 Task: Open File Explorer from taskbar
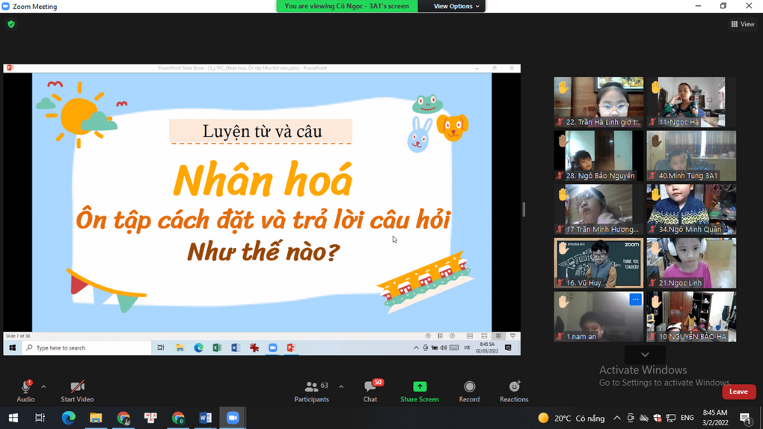96,418
